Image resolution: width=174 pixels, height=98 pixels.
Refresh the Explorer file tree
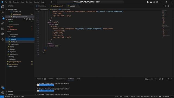30,19
